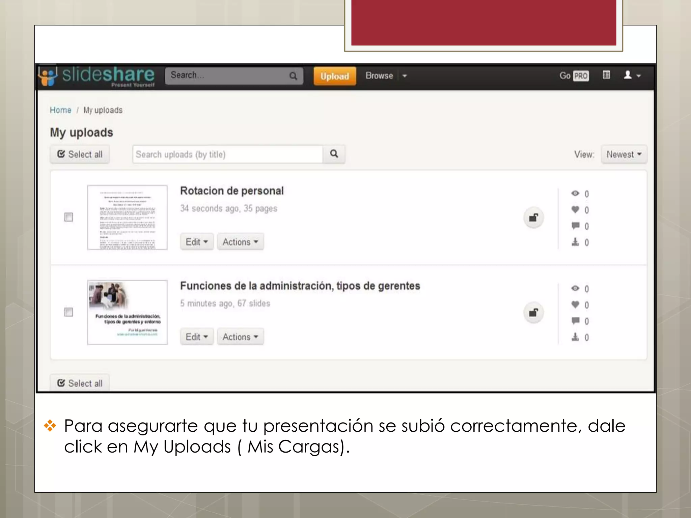
Task: Open the Newest view sort dropdown
Action: [x=624, y=154]
